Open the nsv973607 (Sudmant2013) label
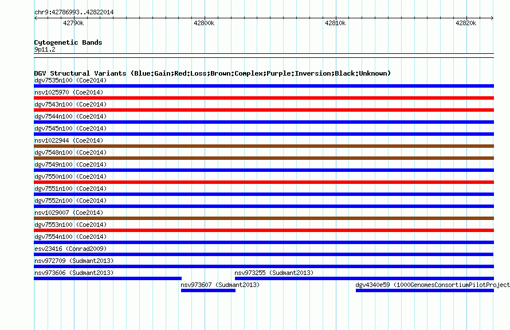The height and width of the screenshot is (330, 510). pyautogui.click(x=220, y=285)
